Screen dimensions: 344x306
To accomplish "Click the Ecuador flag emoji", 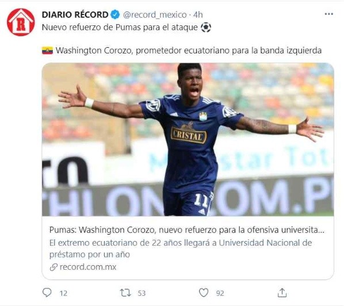I will coord(47,51).
